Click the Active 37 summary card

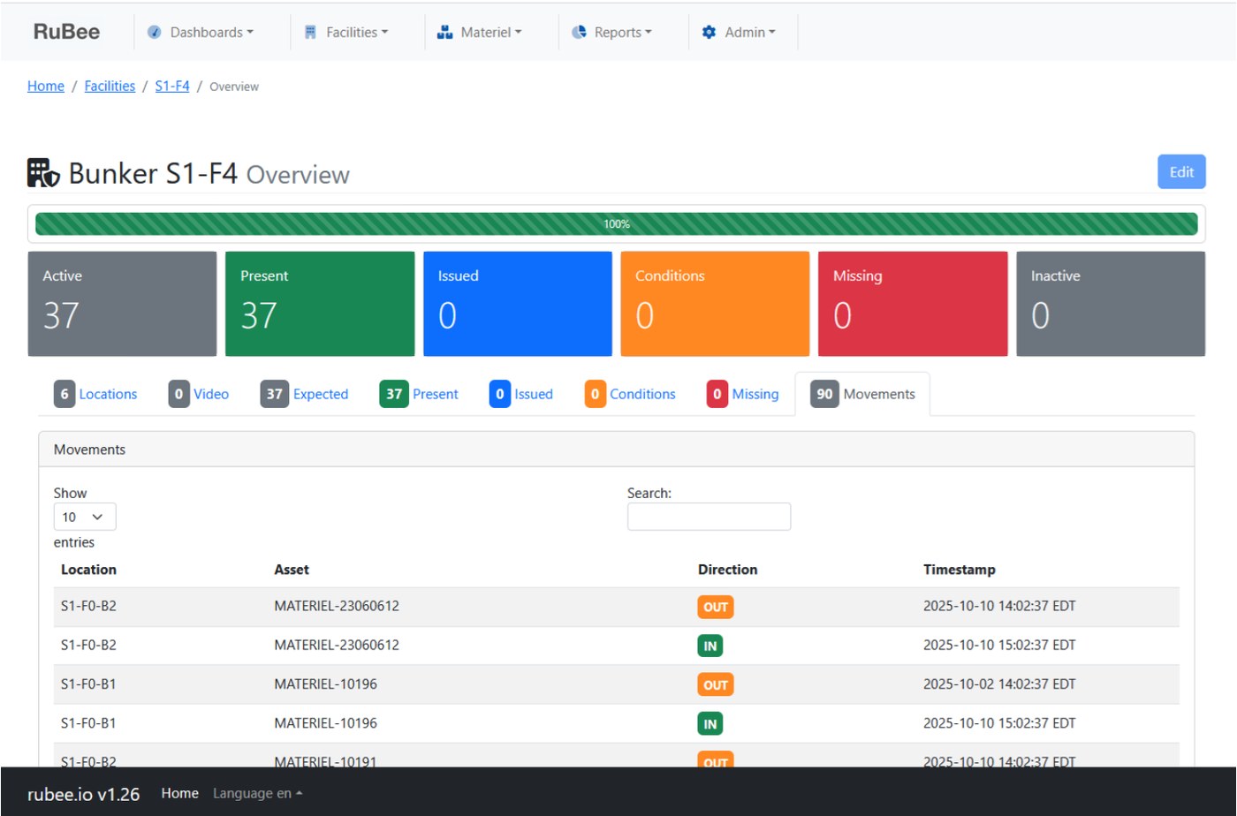pyautogui.click(x=122, y=304)
